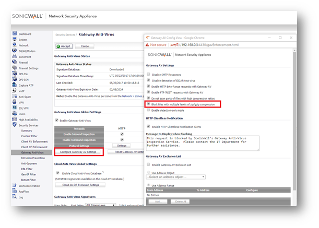Open RBL Filter in sidebar
Viewport: 319px width, 228px height.
[27, 169]
